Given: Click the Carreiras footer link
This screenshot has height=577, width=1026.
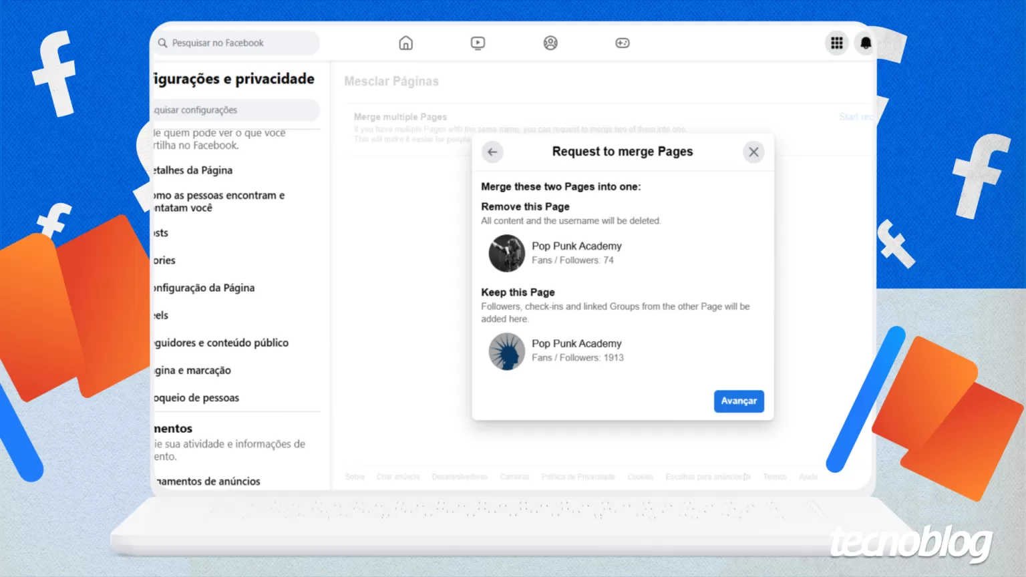Looking at the screenshot, I should 514,477.
